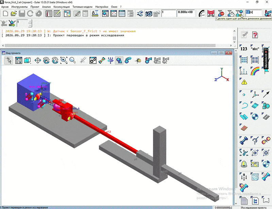The width and height of the screenshot is (272, 209).
Task: Add a string object "abc"
Action: [255, 49]
